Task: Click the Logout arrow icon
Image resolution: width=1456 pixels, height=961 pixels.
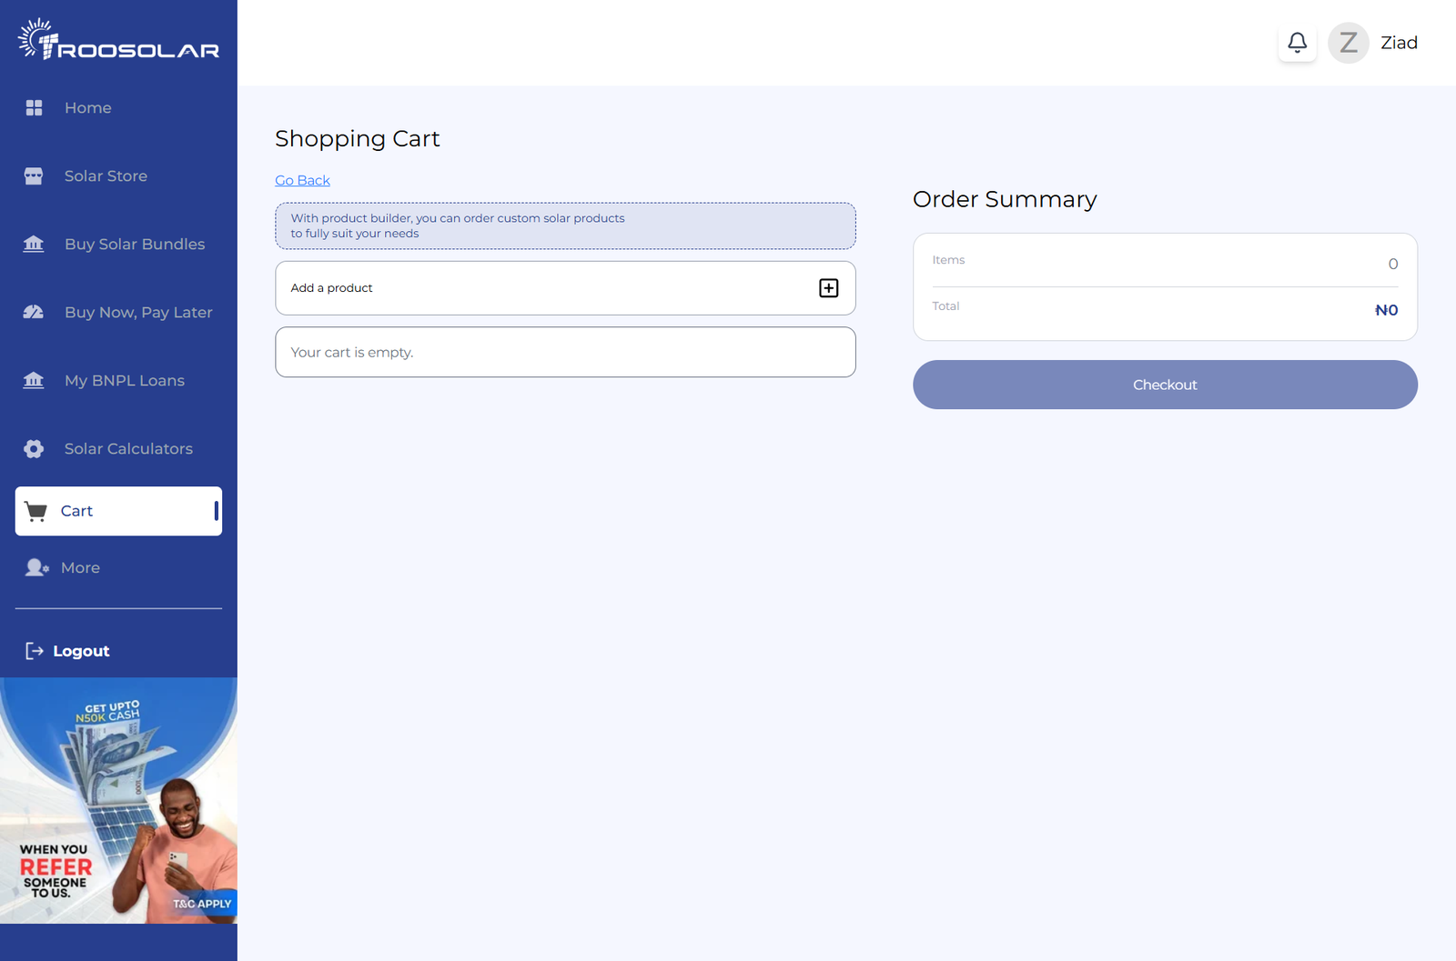Action: [x=35, y=651]
